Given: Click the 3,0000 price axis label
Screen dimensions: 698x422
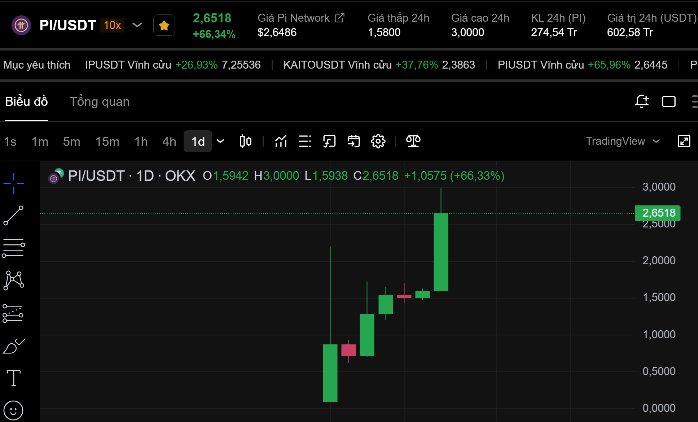Looking at the screenshot, I should point(659,187).
